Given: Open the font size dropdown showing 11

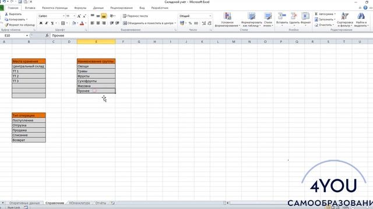Looking at the screenshot, I should pos(74,16).
